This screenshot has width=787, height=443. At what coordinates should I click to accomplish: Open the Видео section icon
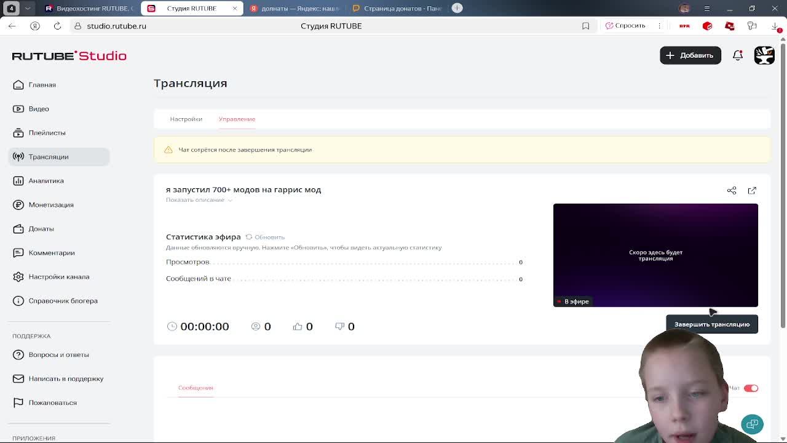pyautogui.click(x=18, y=109)
